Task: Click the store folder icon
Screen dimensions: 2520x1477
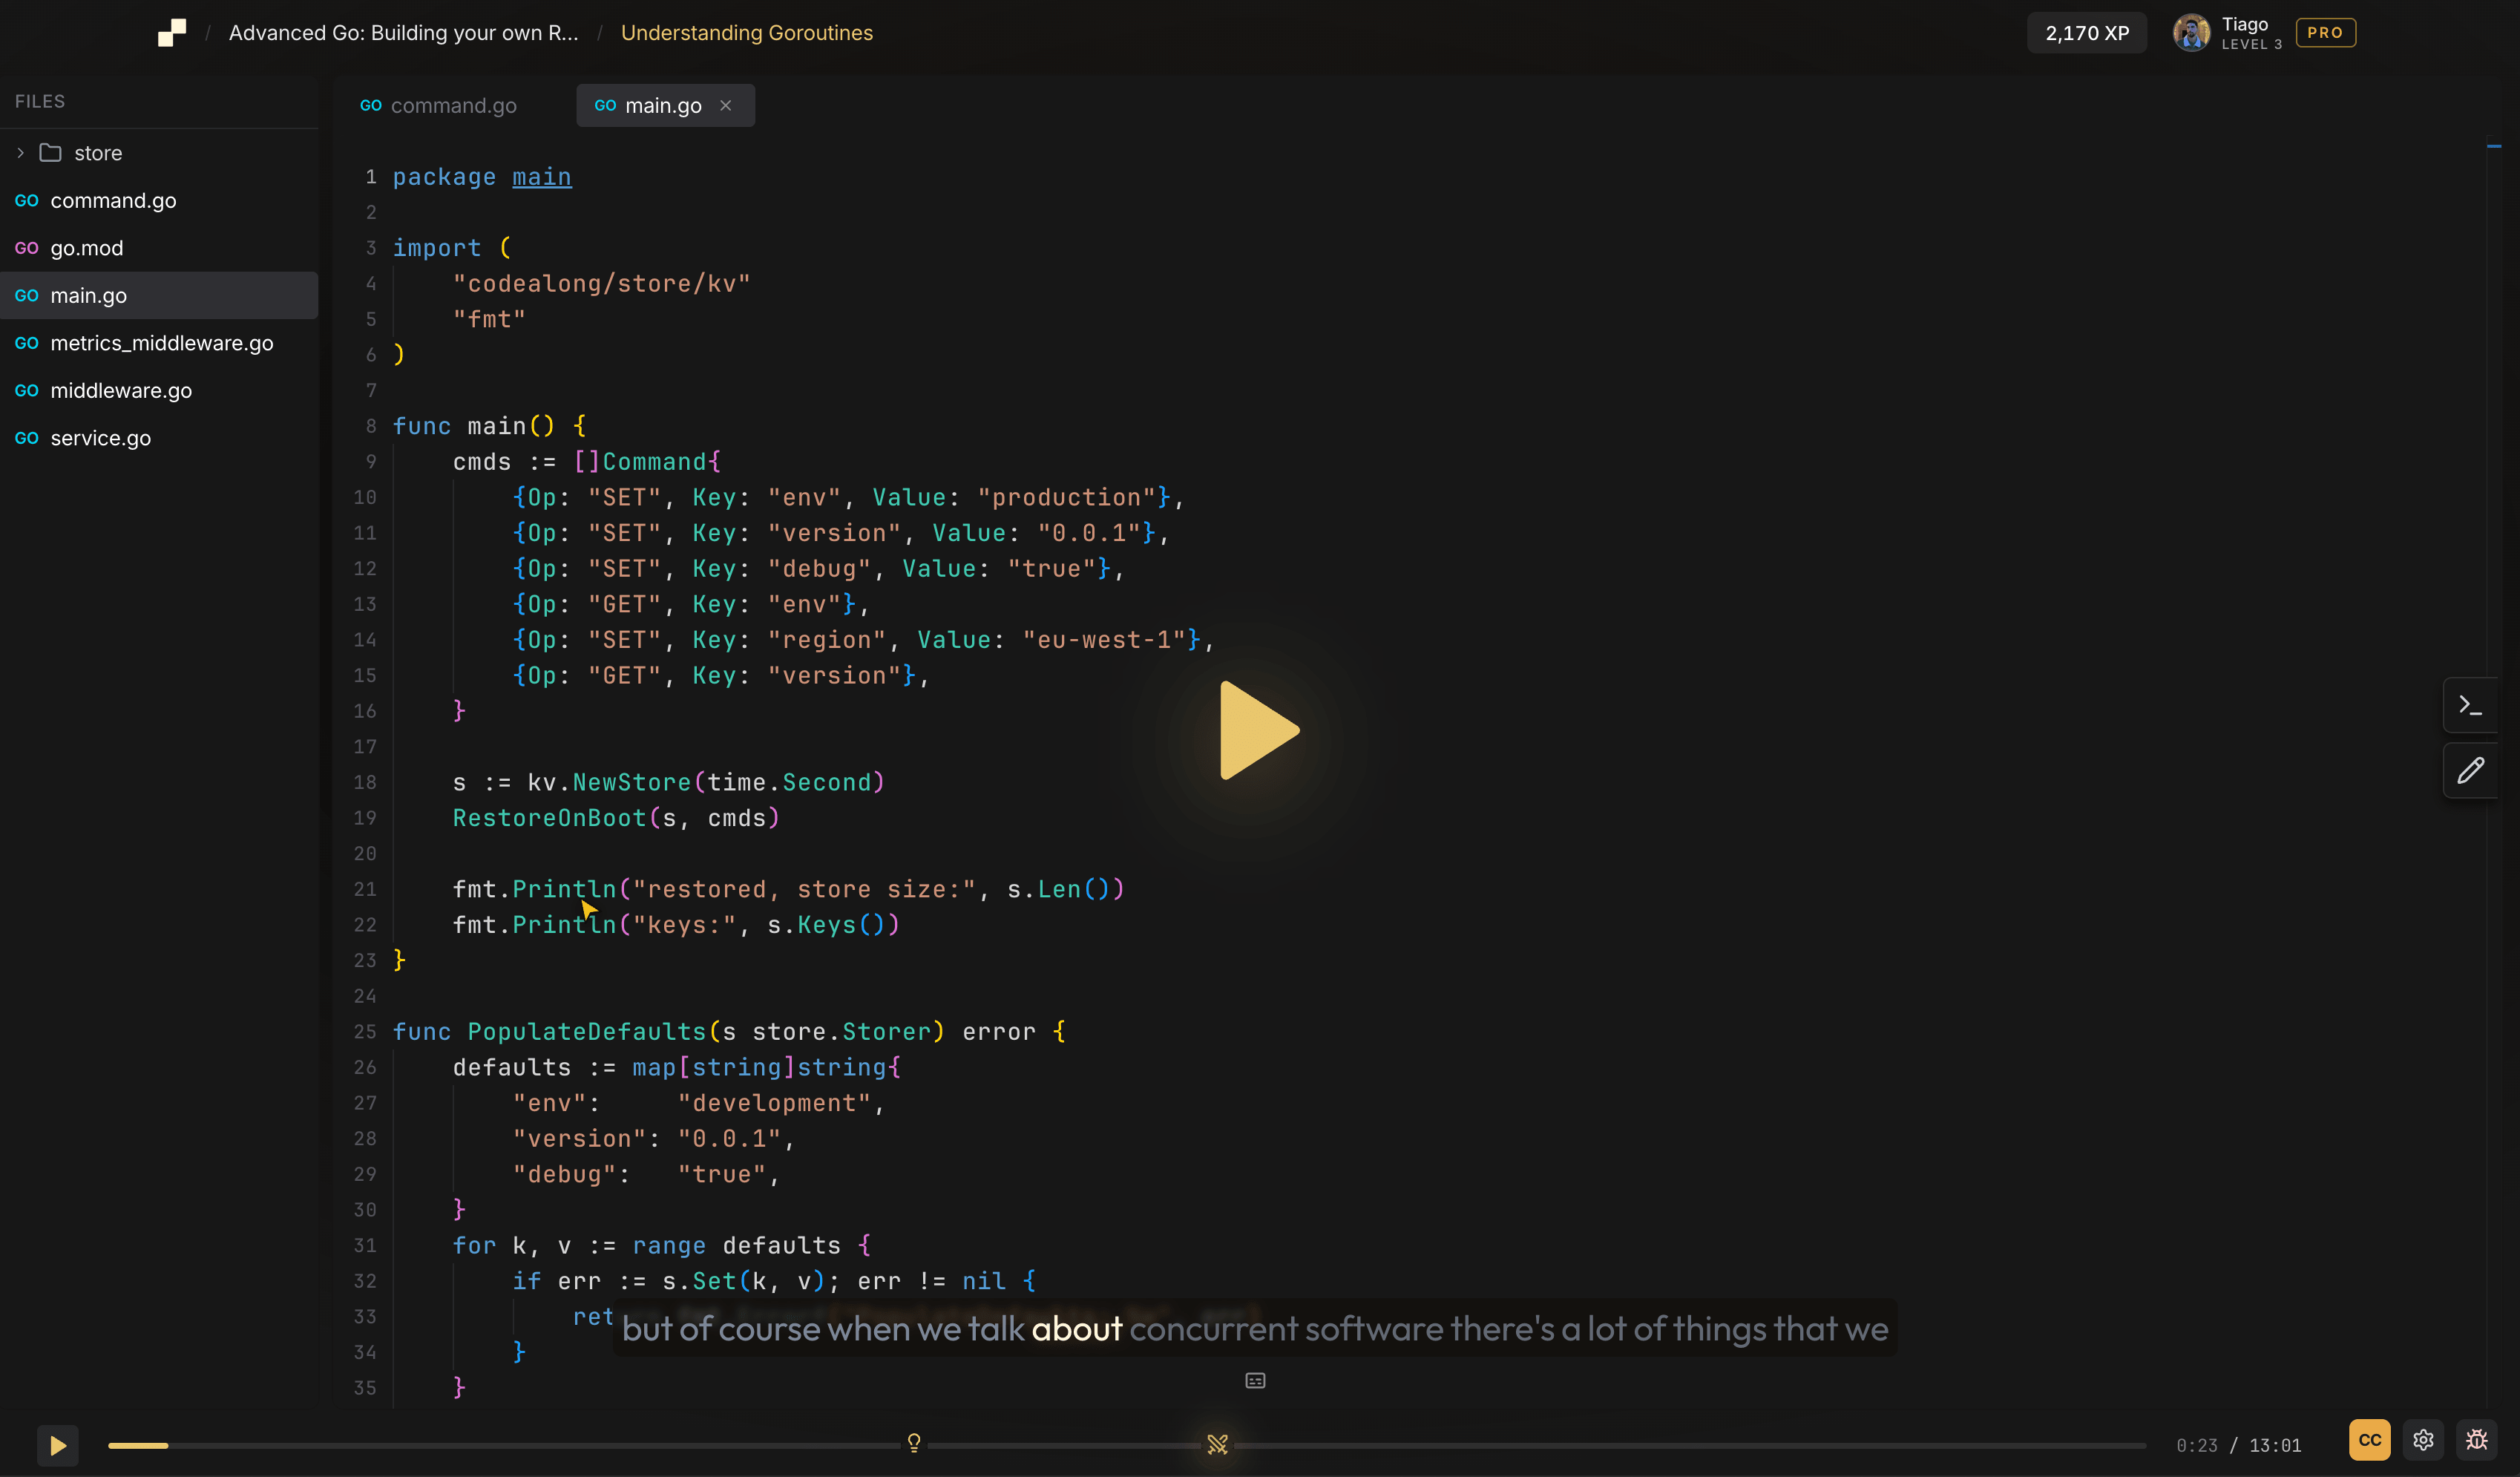Action: (x=50, y=153)
